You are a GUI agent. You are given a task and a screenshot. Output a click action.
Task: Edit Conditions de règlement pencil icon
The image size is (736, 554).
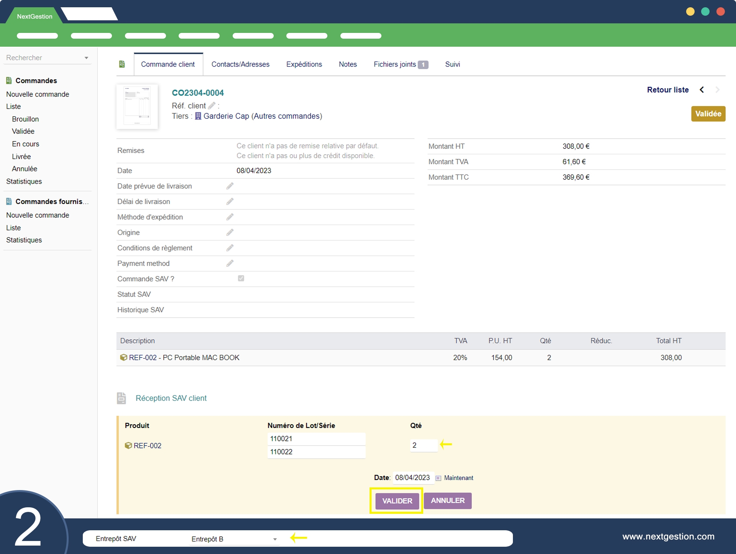[230, 248]
